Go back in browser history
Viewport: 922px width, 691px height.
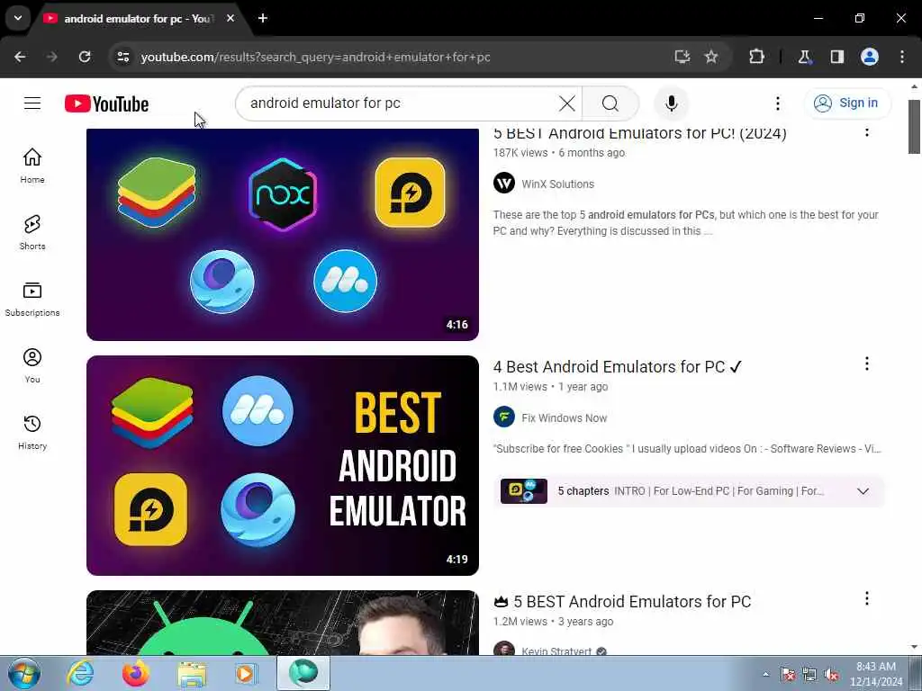tap(20, 57)
